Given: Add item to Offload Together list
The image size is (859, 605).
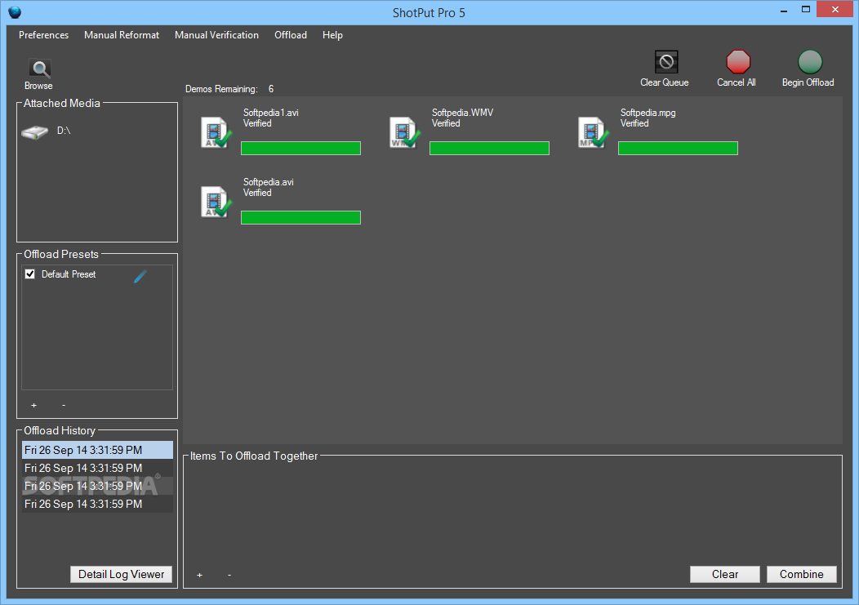Looking at the screenshot, I should (x=199, y=575).
